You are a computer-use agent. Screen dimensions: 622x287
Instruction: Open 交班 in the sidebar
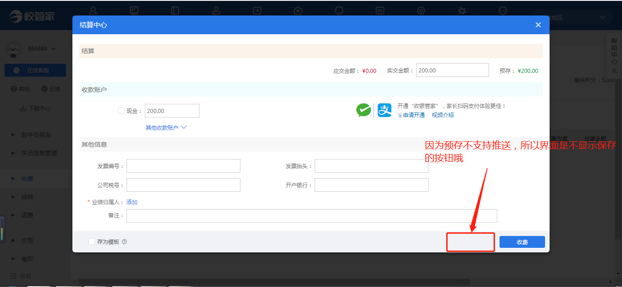[x=27, y=241]
